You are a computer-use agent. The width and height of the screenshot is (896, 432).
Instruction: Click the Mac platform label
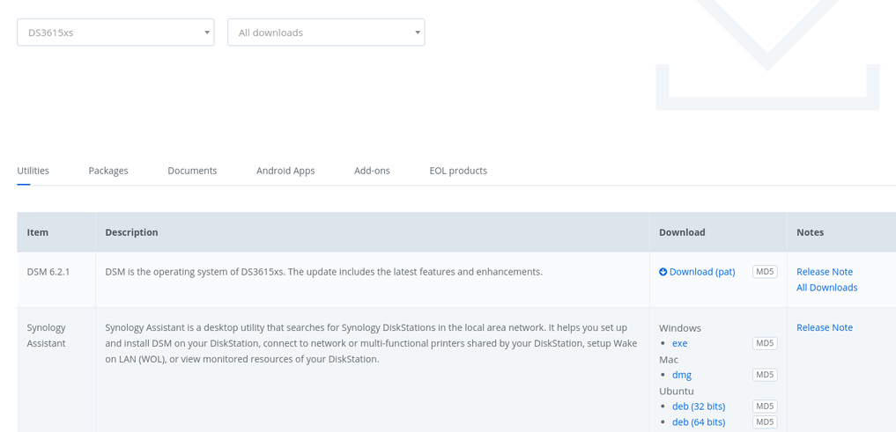[x=669, y=360]
